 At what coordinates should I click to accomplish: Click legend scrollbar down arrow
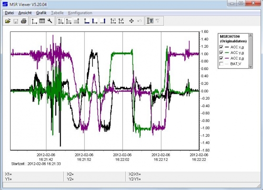coord(251,67)
